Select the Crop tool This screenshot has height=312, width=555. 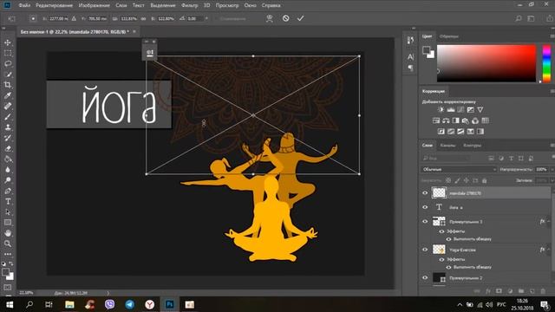tap(8, 85)
